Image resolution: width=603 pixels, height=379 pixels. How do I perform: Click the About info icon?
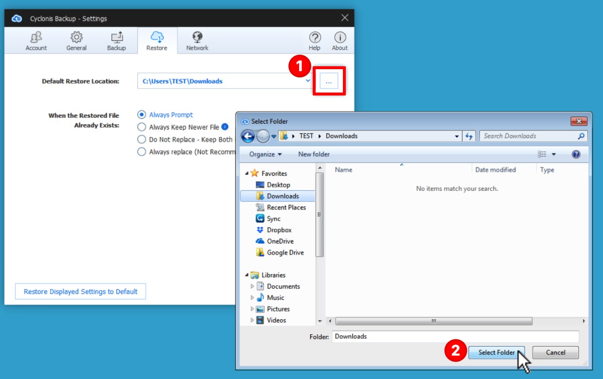[339, 41]
